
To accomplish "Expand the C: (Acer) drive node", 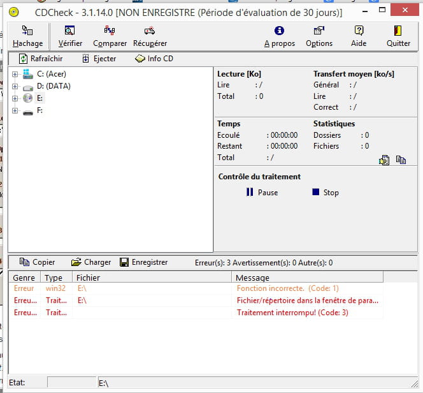I will [x=15, y=75].
